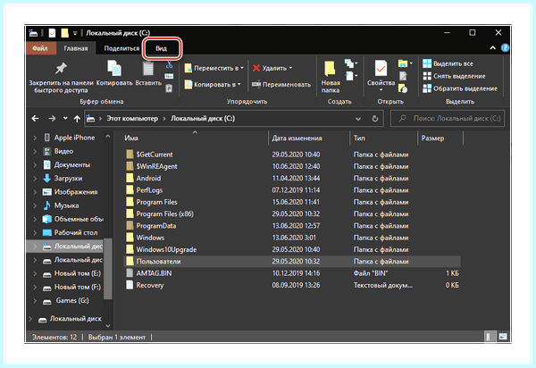Expand the Изображения tree node
The width and height of the screenshot is (536, 368).
tap(35, 192)
